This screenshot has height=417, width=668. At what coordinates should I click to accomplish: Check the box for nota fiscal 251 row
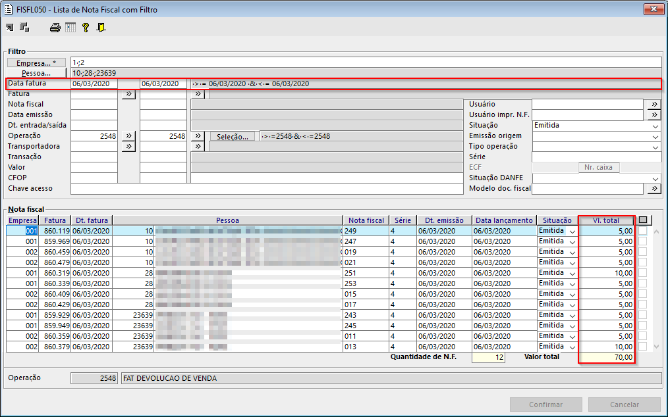(x=642, y=273)
